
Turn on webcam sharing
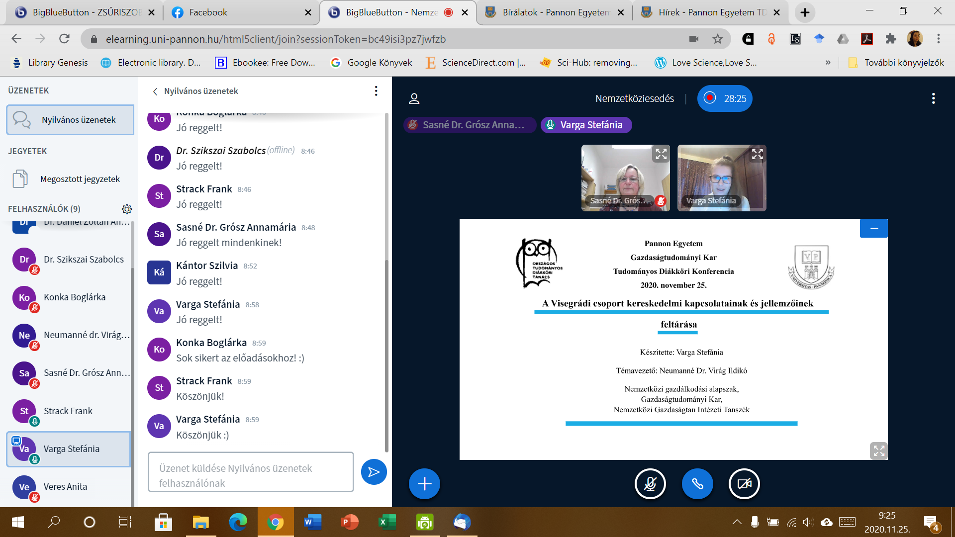coord(744,483)
